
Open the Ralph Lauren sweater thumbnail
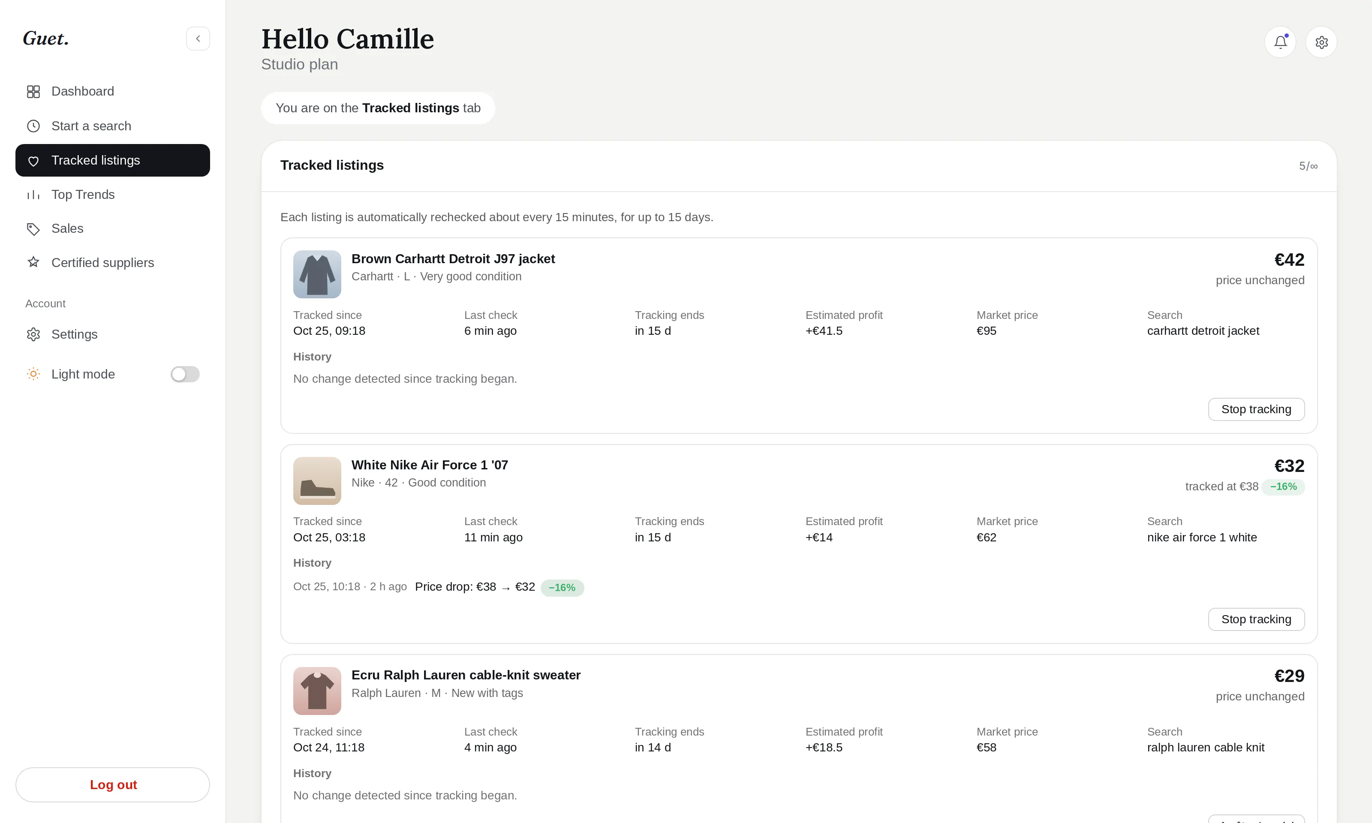tap(317, 691)
